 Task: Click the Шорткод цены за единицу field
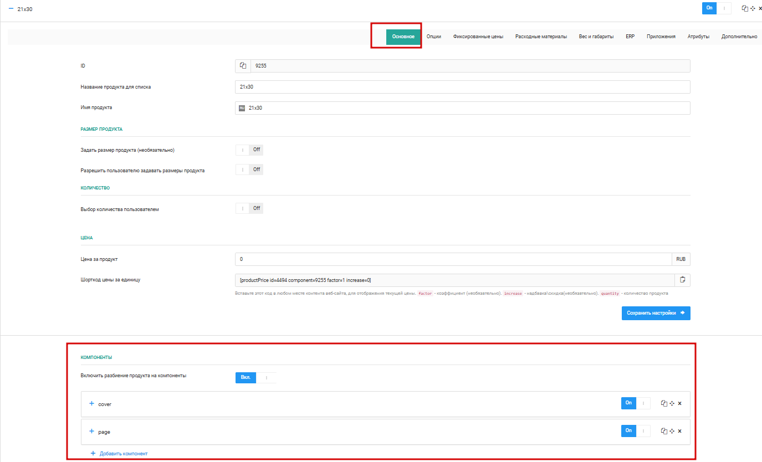455,280
